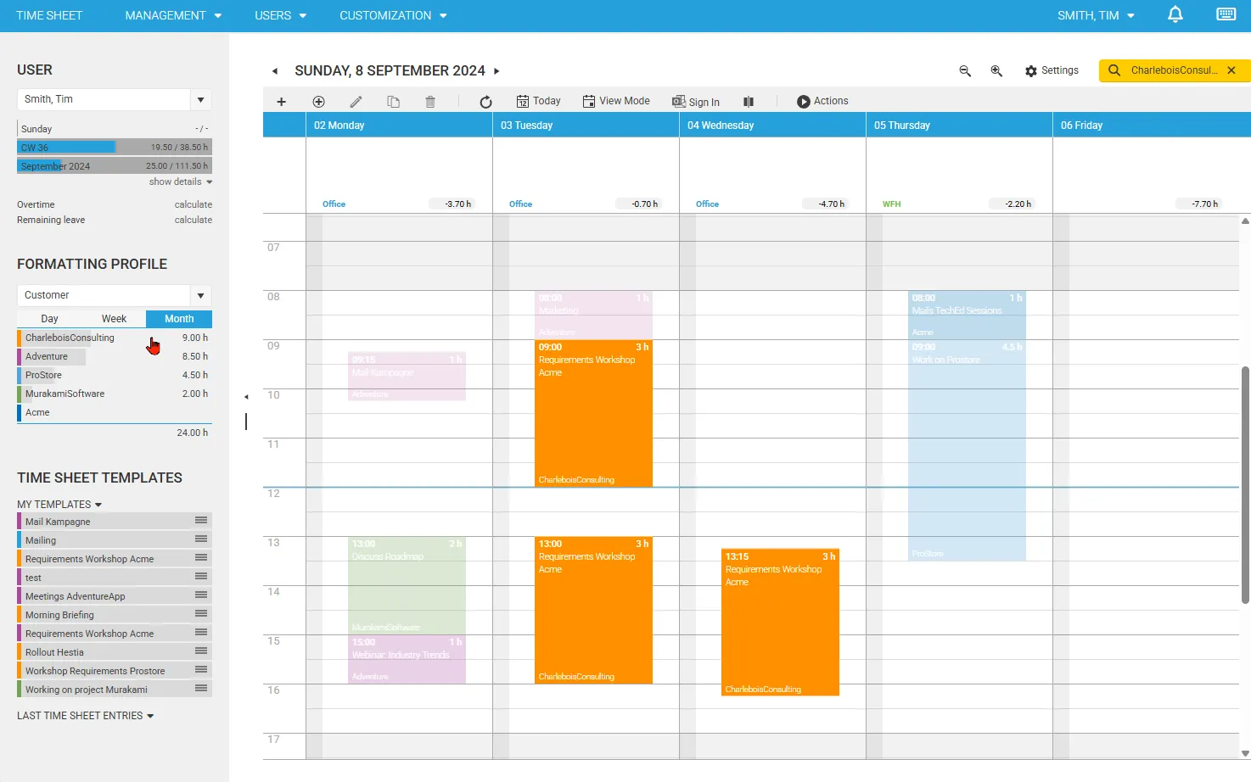Screen dimensions: 1251x782
Task: Click the add new time entry plus icon
Action: point(281,101)
